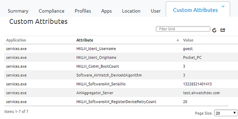Screen dimensions: 238x119
Task: Click services.exe in the DeviceIdAlgorithm row
Action: (16, 75)
